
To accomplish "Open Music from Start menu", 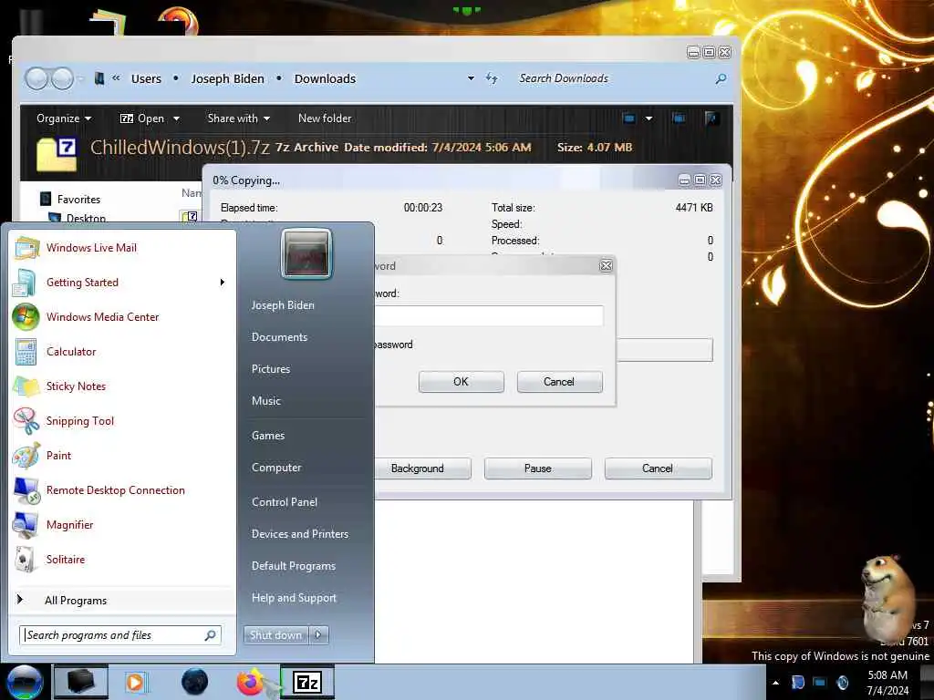I will coord(265,401).
